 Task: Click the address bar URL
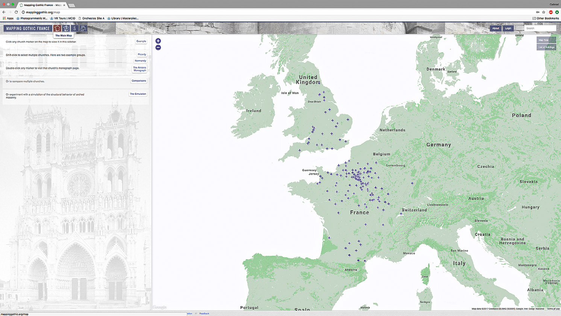pyautogui.click(x=43, y=12)
